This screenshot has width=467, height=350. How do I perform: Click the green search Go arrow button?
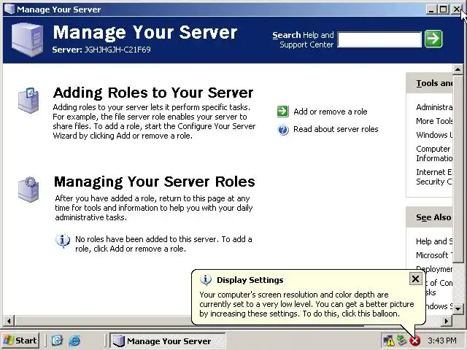[x=433, y=39]
